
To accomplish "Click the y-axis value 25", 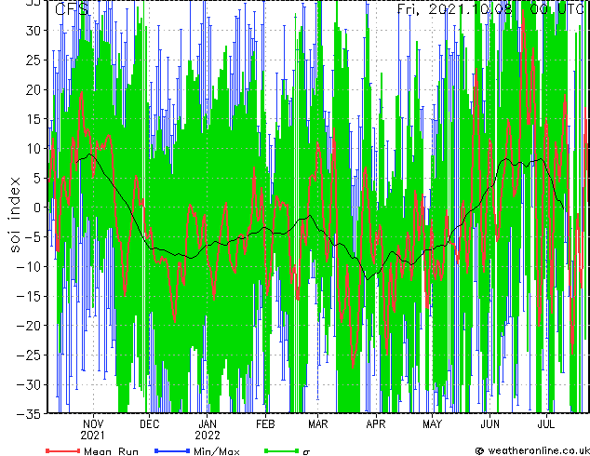I will point(34,60).
